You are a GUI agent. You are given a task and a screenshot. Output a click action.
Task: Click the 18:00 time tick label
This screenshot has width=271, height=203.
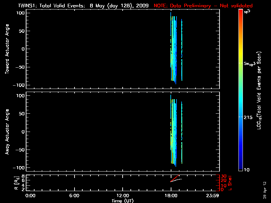pyautogui.click(x=171, y=196)
